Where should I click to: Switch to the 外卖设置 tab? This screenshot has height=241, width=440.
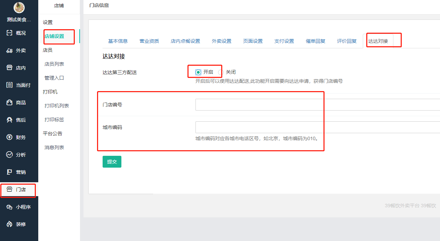222,41
